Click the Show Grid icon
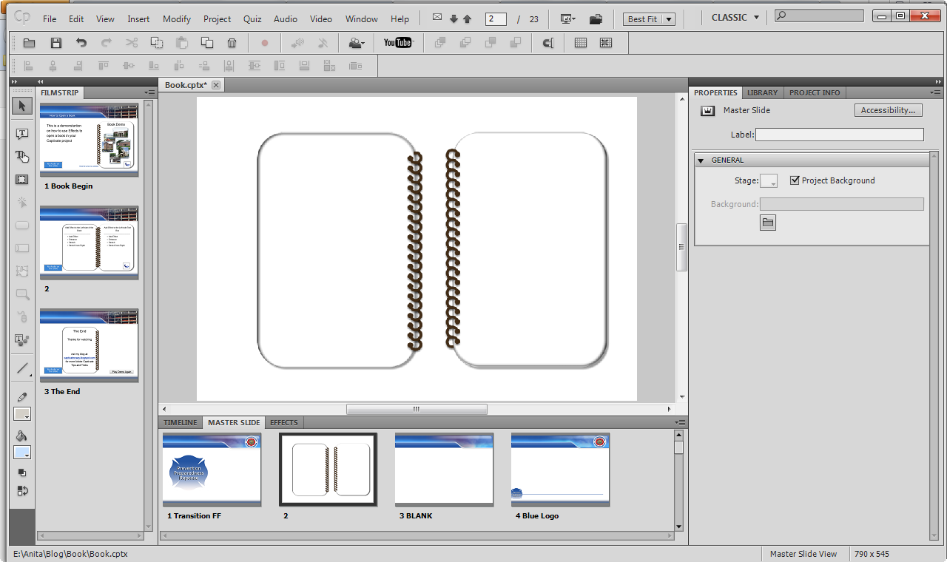The width and height of the screenshot is (947, 562). [581, 43]
